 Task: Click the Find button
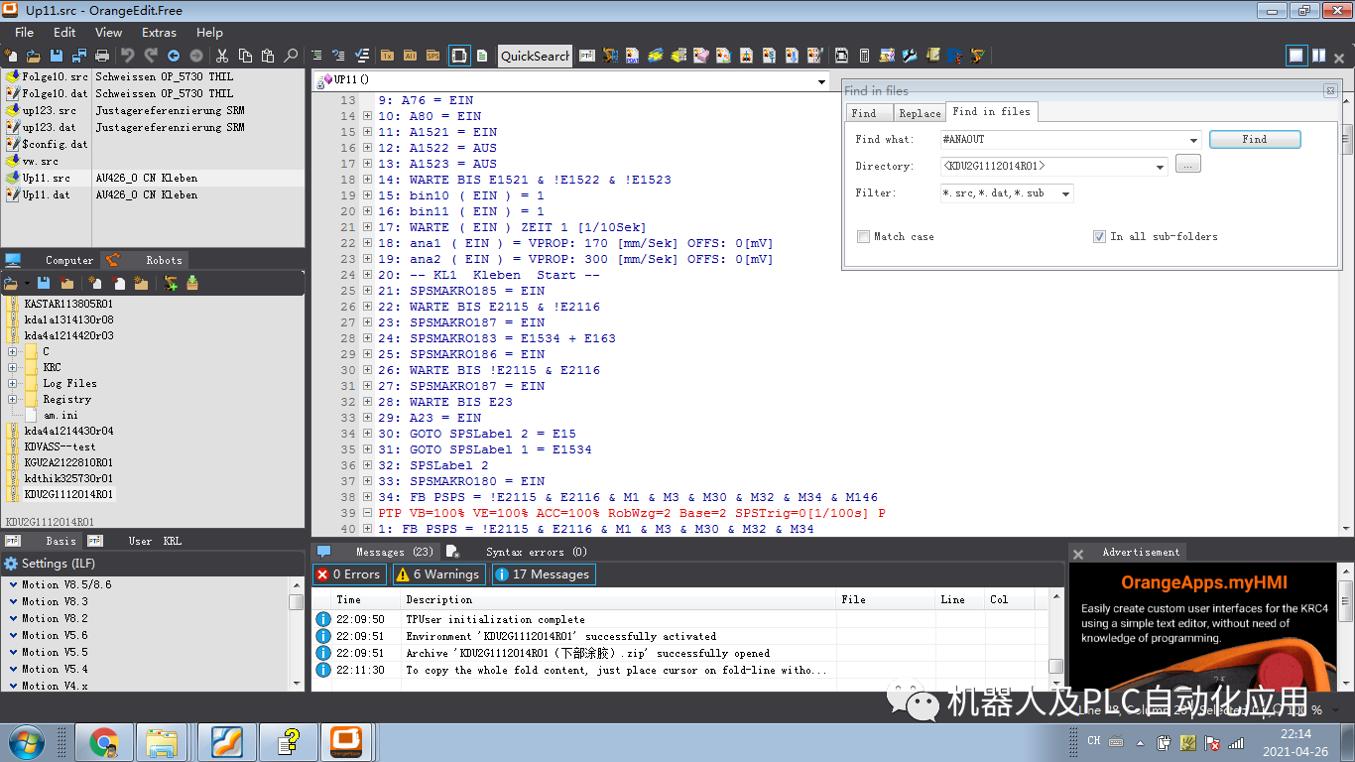(1254, 139)
